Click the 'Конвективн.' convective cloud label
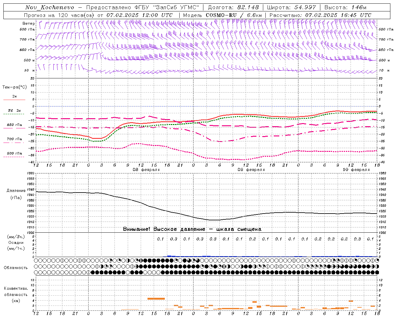Image resolution: width=395 pixels, height=316 pixels. [16, 289]
